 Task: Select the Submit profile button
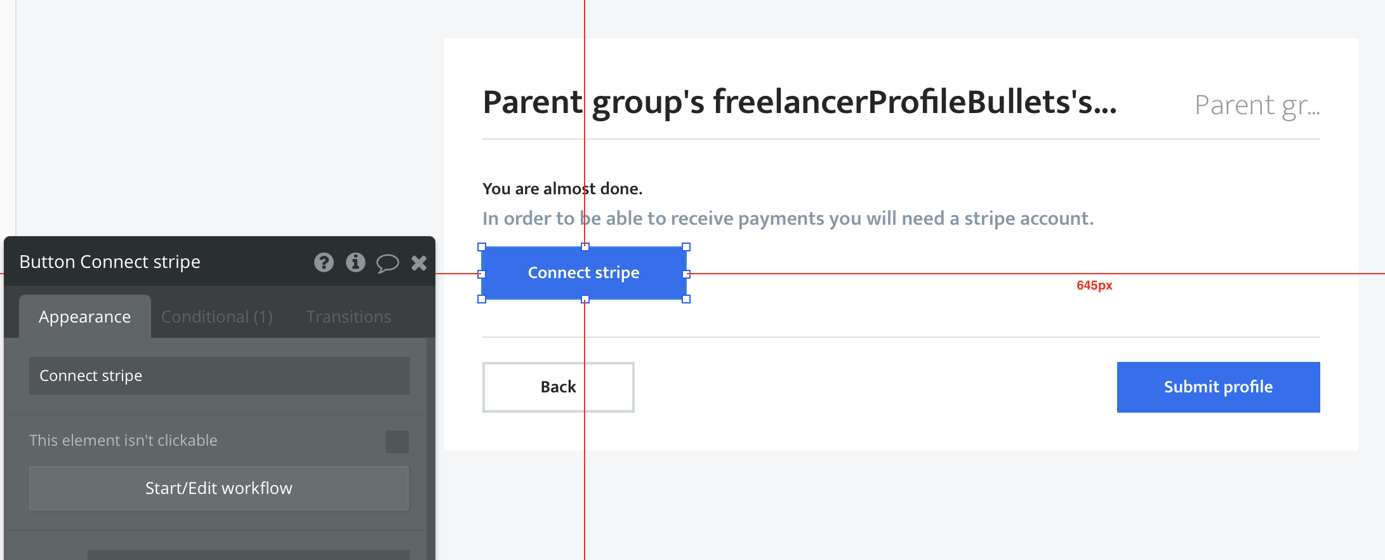pos(1218,387)
